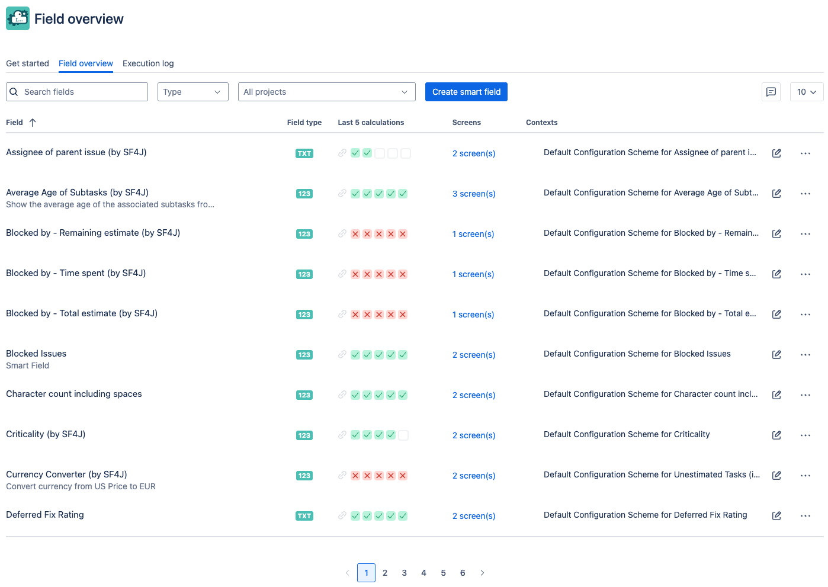
Task: Click first calculation checkmark for Average Age row
Action: tap(355, 194)
